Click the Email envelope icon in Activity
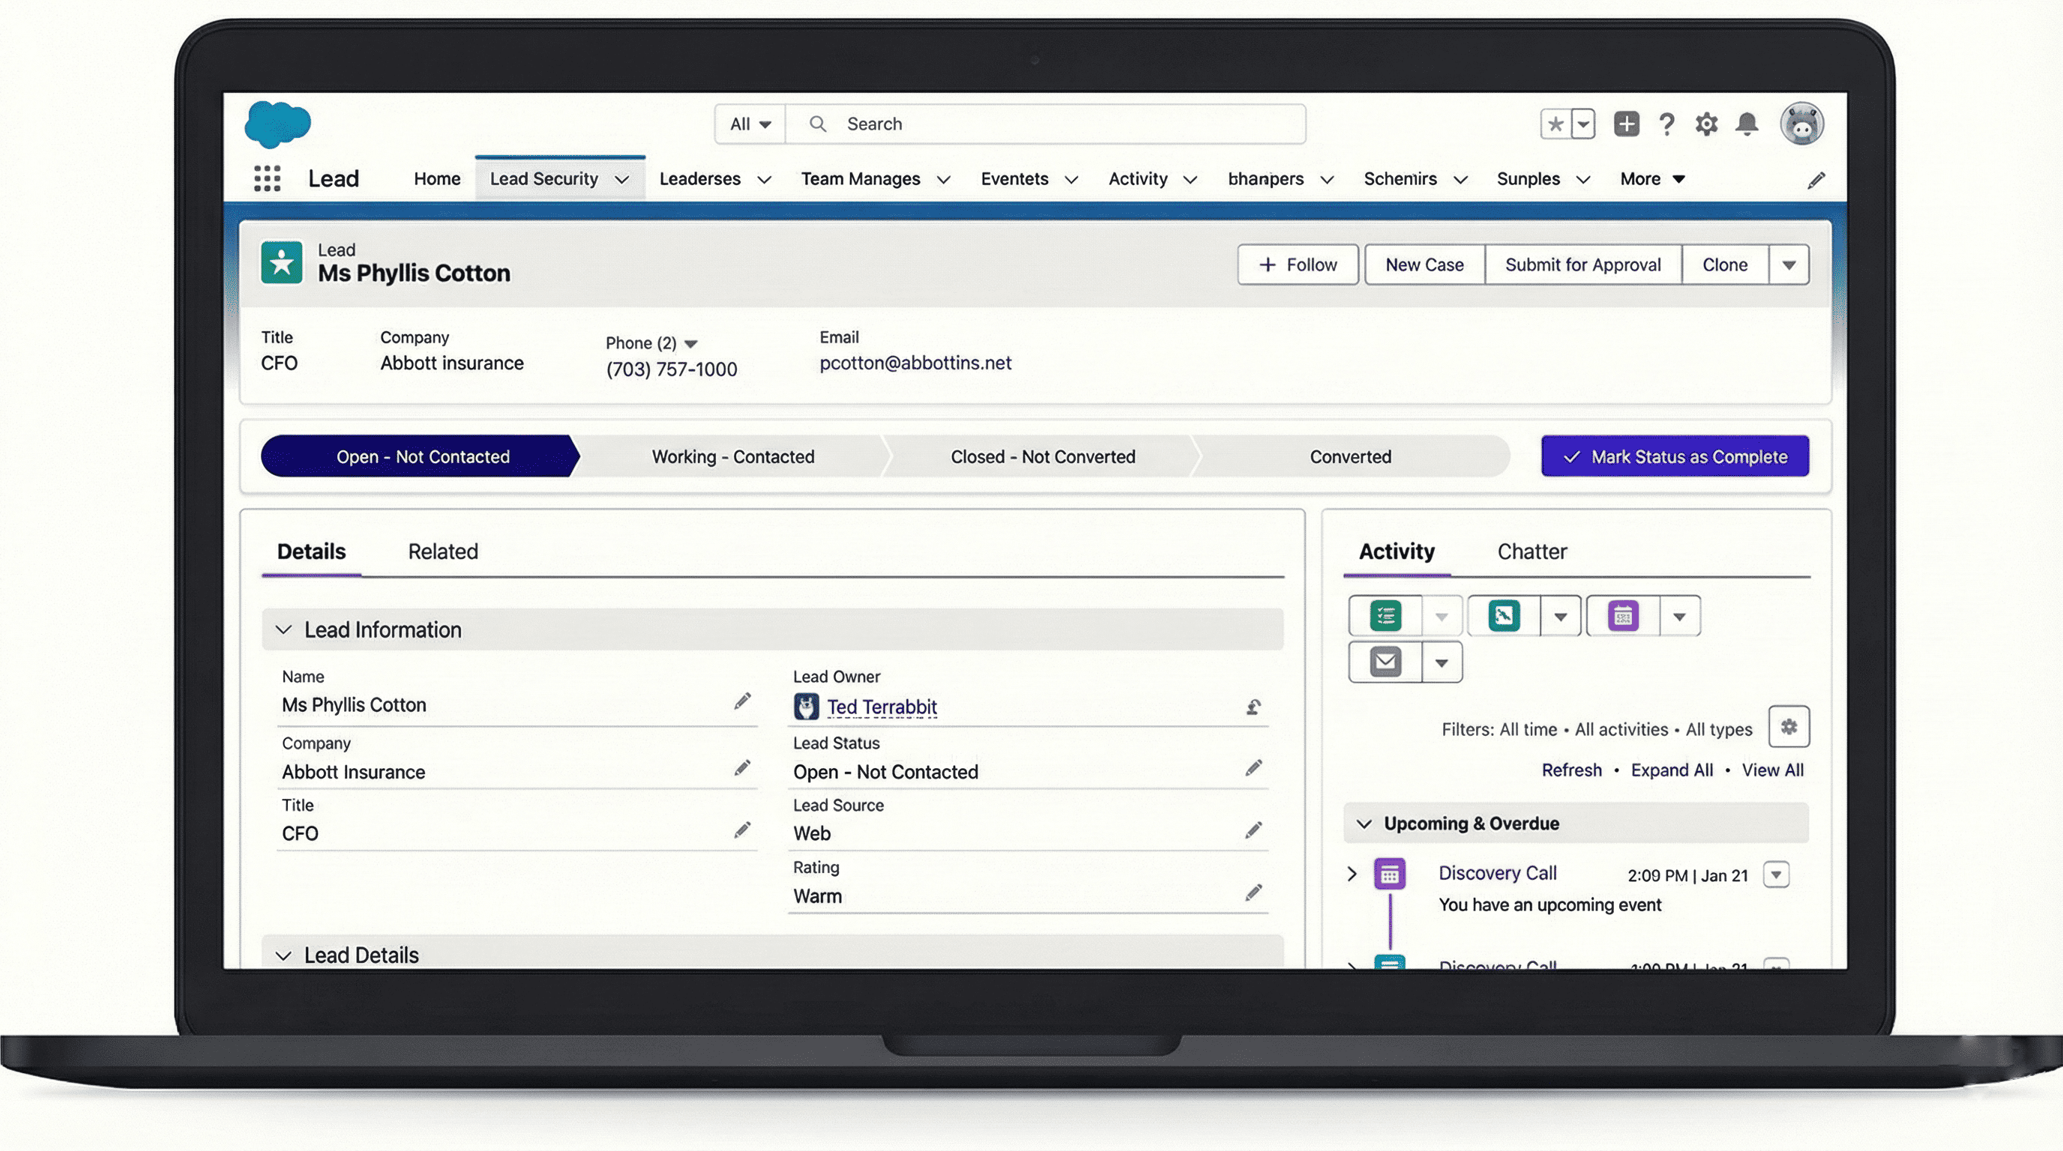This screenshot has width=2063, height=1151. click(1385, 662)
